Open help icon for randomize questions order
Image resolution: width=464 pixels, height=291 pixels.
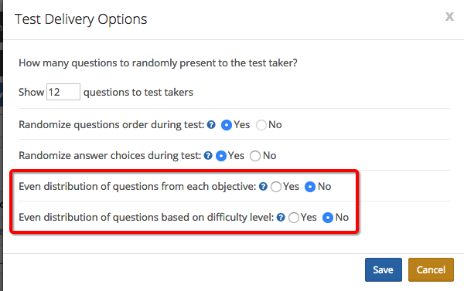coord(211,125)
